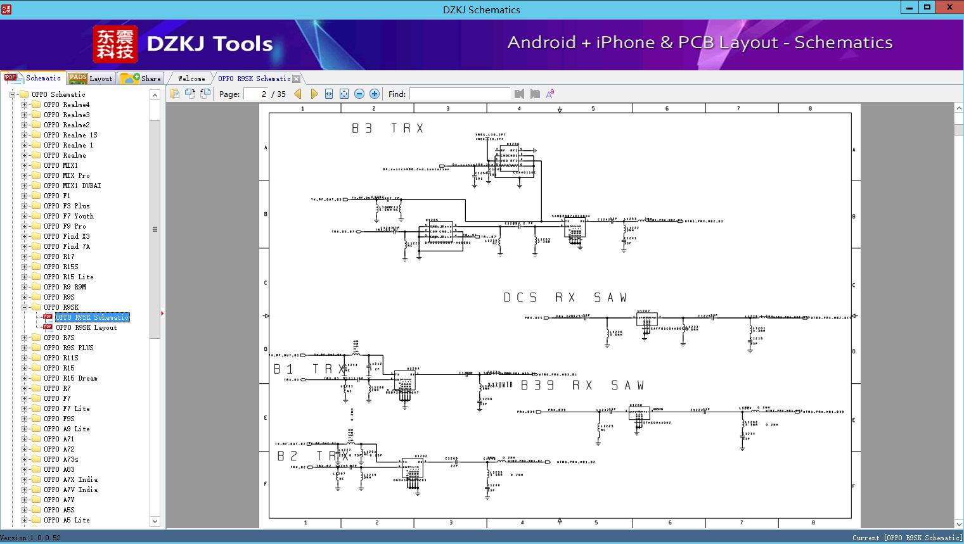Screen dimensions: 964x544
Task: Collapse the OPPO Schematic root node
Action: tap(13, 94)
